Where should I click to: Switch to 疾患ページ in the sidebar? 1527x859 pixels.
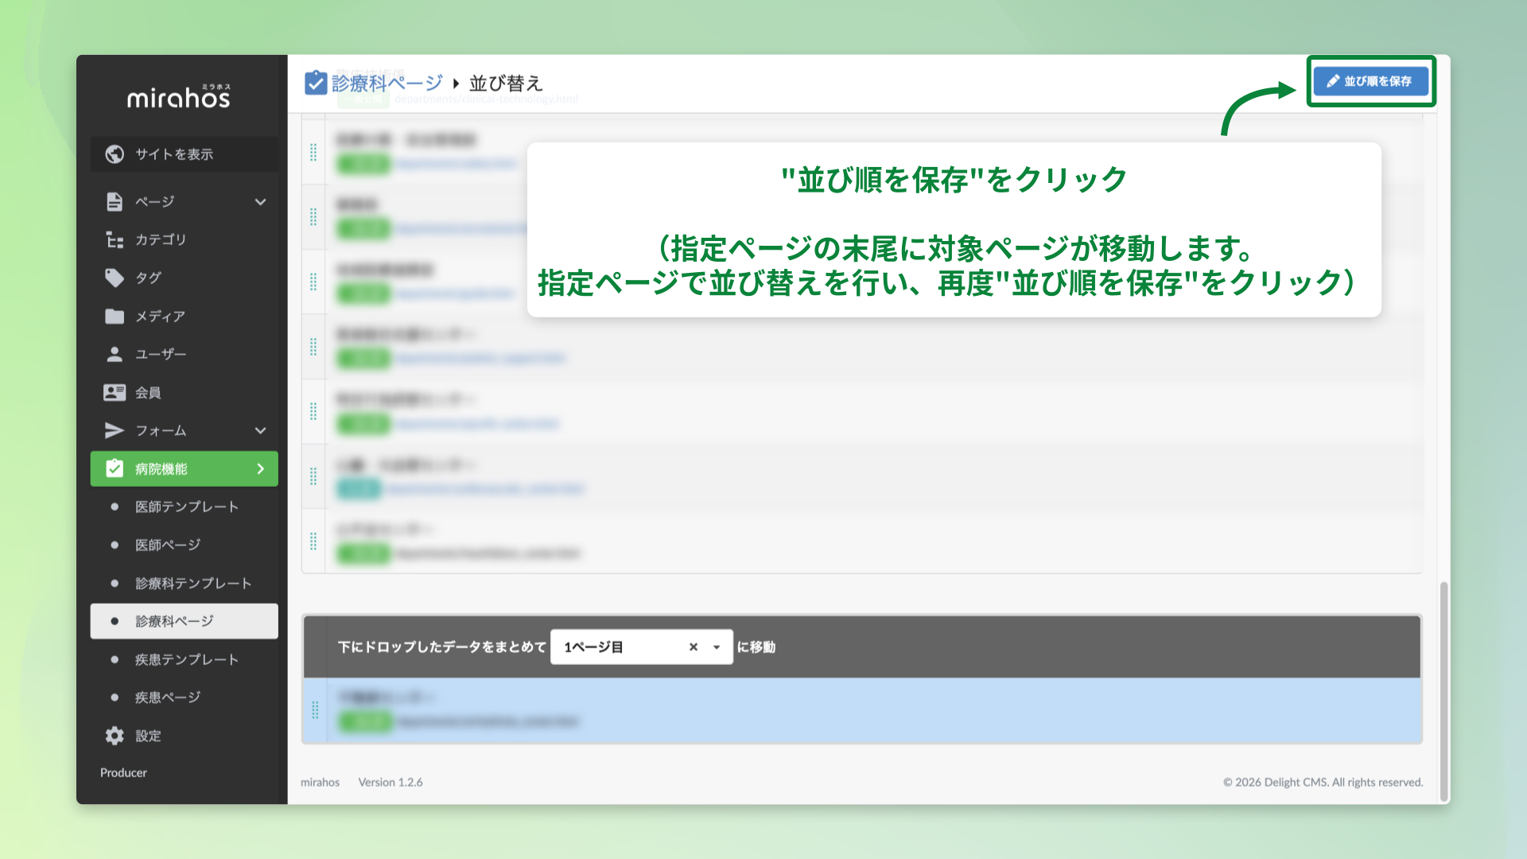(x=169, y=697)
